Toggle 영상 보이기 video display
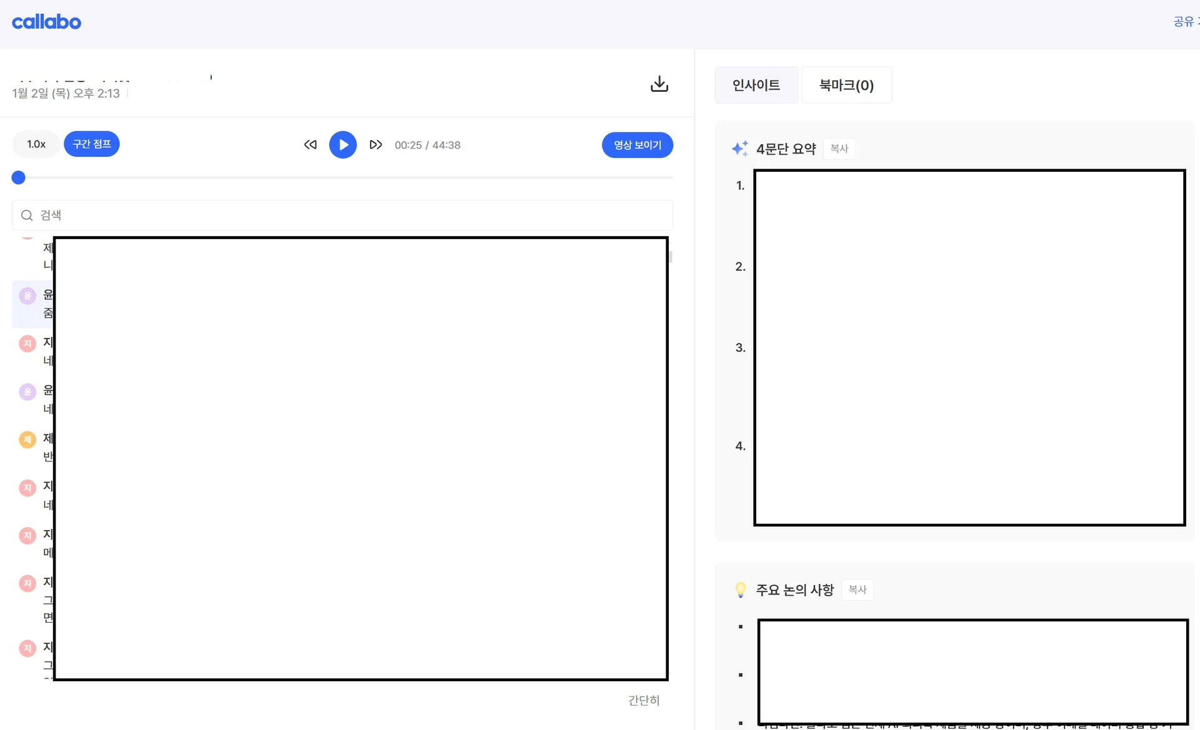The image size is (1200, 730). click(637, 145)
